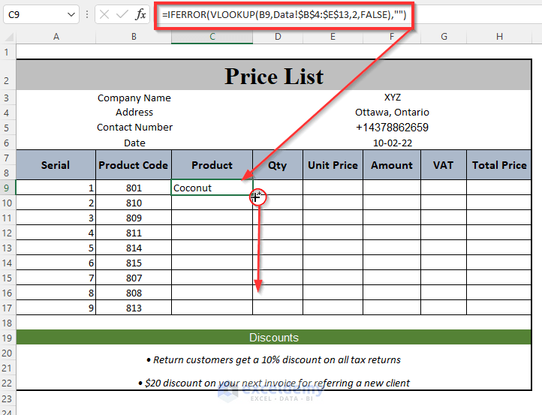Select row 9 header

pos(8,188)
